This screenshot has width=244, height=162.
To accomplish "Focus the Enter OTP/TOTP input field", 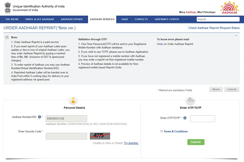I will click(x=202, y=119).
